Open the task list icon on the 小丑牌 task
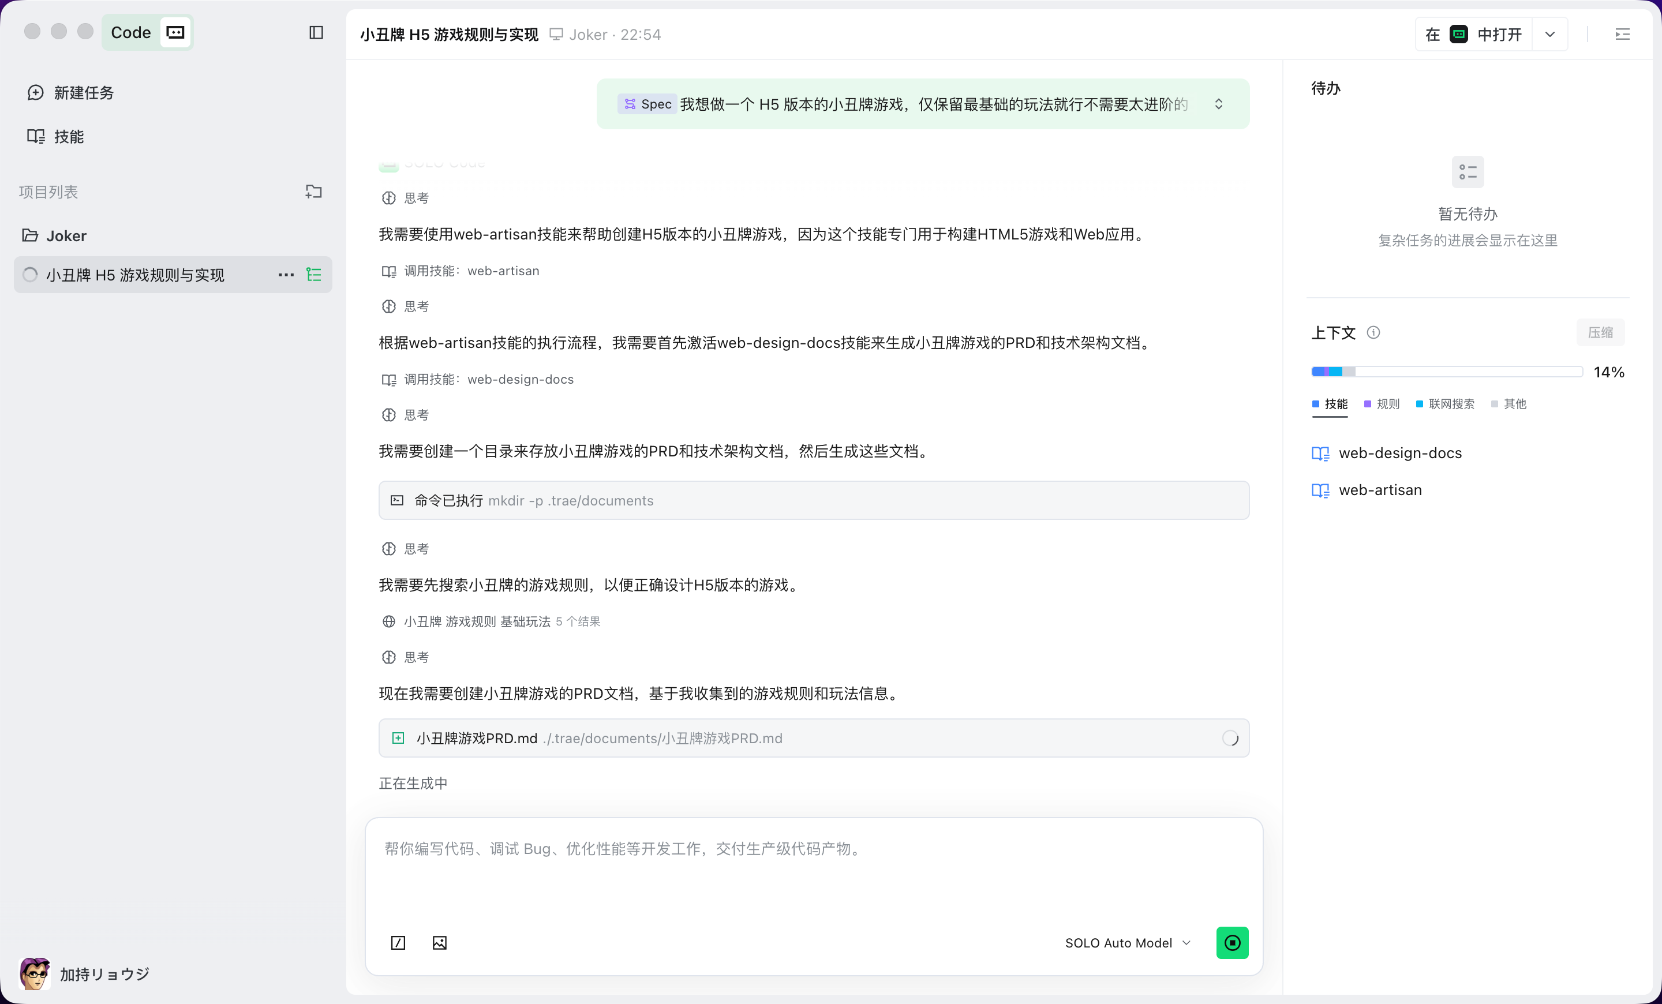This screenshot has height=1004, width=1662. (314, 275)
